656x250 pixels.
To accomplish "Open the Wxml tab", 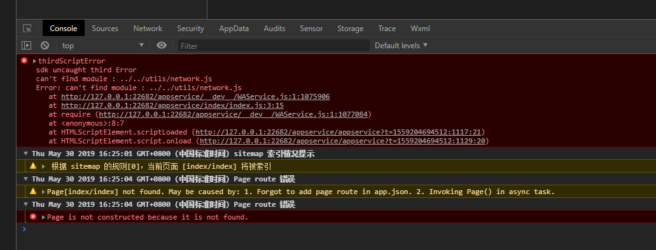I will 420,29.
